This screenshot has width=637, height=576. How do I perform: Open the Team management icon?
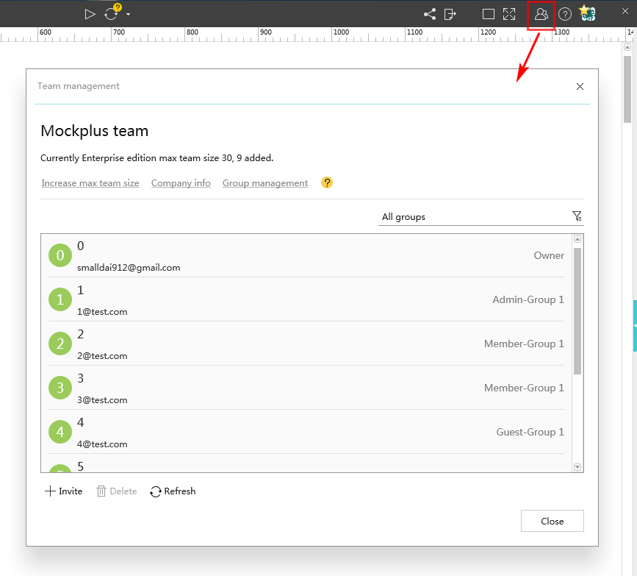(x=541, y=14)
